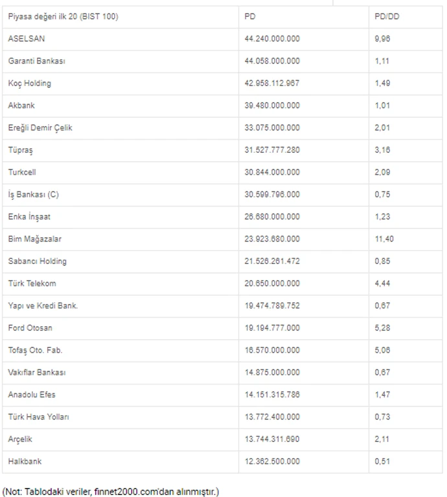
Task: Click the Yapı ve Kredi Bank. cell
Action: pyautogui.click(x=43, y=305)
